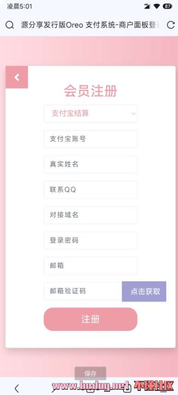Screen dimensions: 178x395
Task: Expand the settlement select via its chevron arrow
Action: [x=133, y=113]
